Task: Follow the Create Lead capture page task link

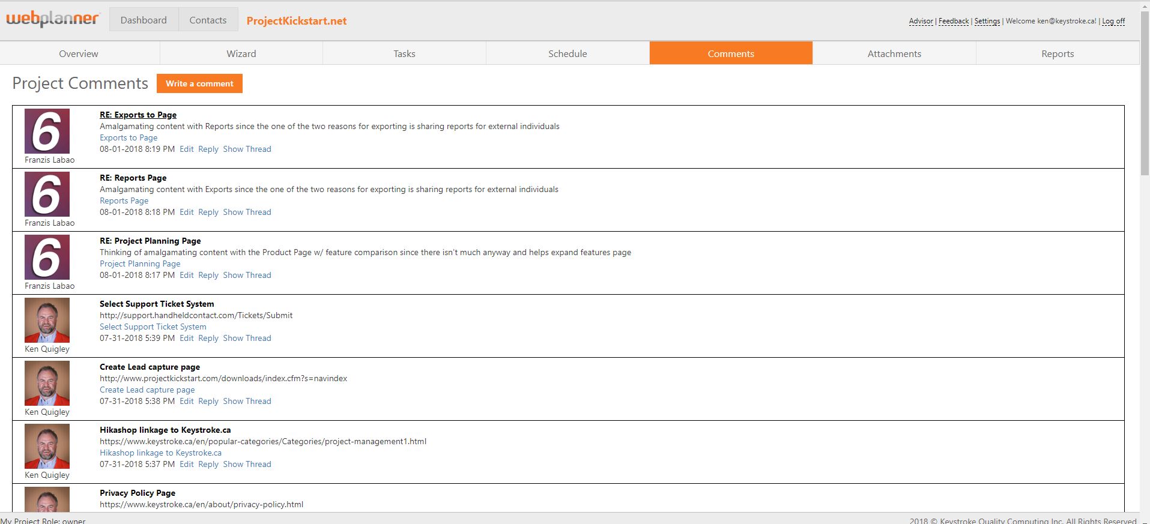Action: click(x=147, y=390)
